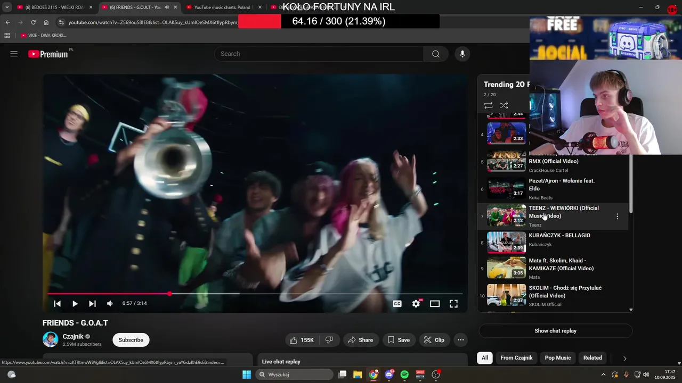Open Czajnik channel avatar
This screenshot has height=383, width=682.
pos(50,340)
